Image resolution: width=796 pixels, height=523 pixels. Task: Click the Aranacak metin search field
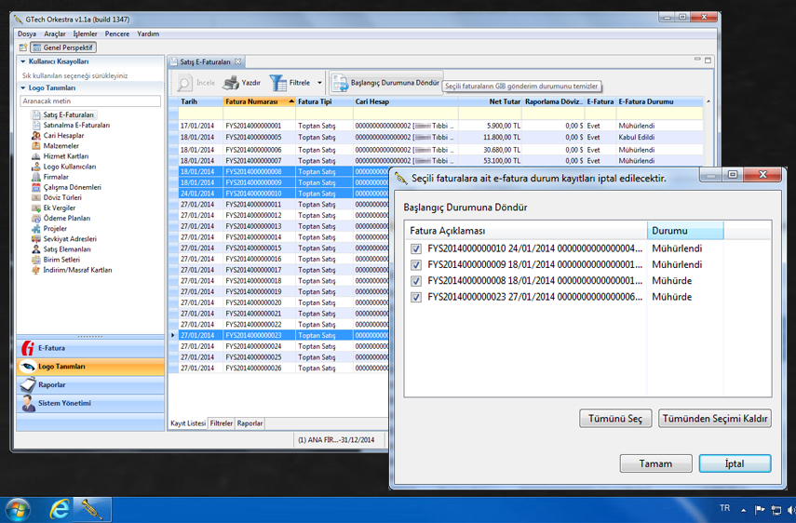[90, 101]
